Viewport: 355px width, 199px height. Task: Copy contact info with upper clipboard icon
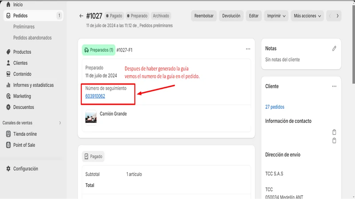334,132
